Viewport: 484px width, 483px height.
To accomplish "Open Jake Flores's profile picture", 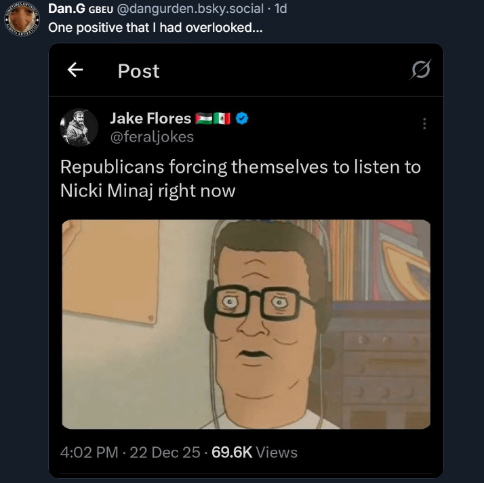I will point(79,127).
